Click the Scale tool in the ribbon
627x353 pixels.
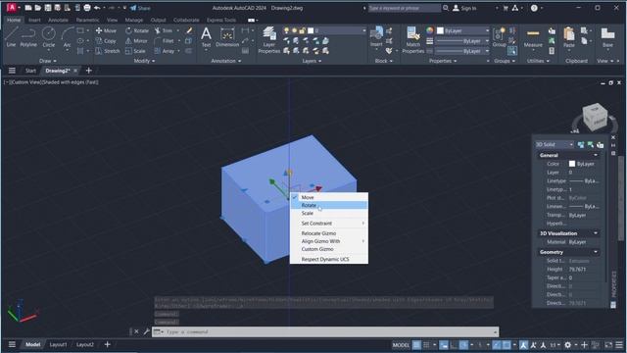135,51
